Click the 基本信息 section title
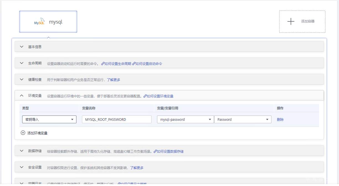Screen dimensions: 339x186 click(35, 47)
